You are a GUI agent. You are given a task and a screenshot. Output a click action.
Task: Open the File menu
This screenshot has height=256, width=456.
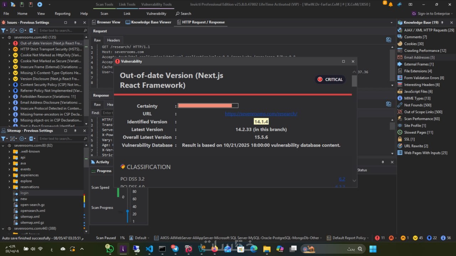(6, 14)
